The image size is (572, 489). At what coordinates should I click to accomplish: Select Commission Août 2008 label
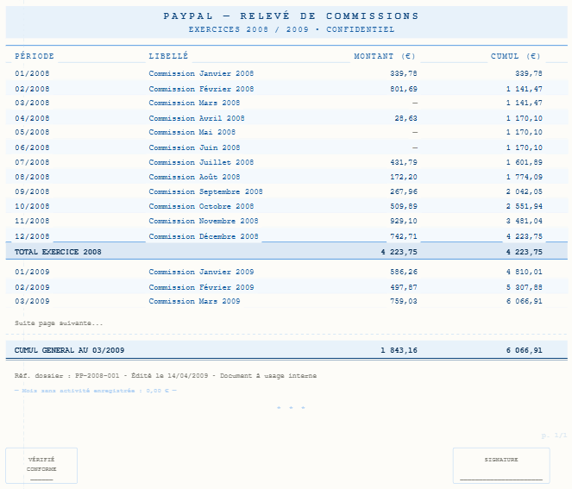[x=194, y=177]
